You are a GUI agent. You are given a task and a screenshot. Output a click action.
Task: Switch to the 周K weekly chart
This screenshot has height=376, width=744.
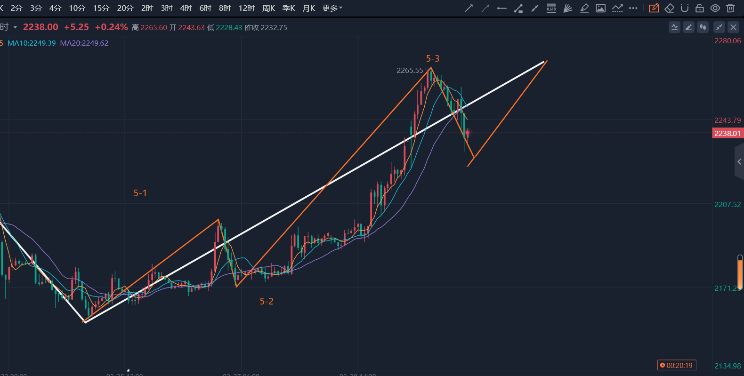click(268, 8)
